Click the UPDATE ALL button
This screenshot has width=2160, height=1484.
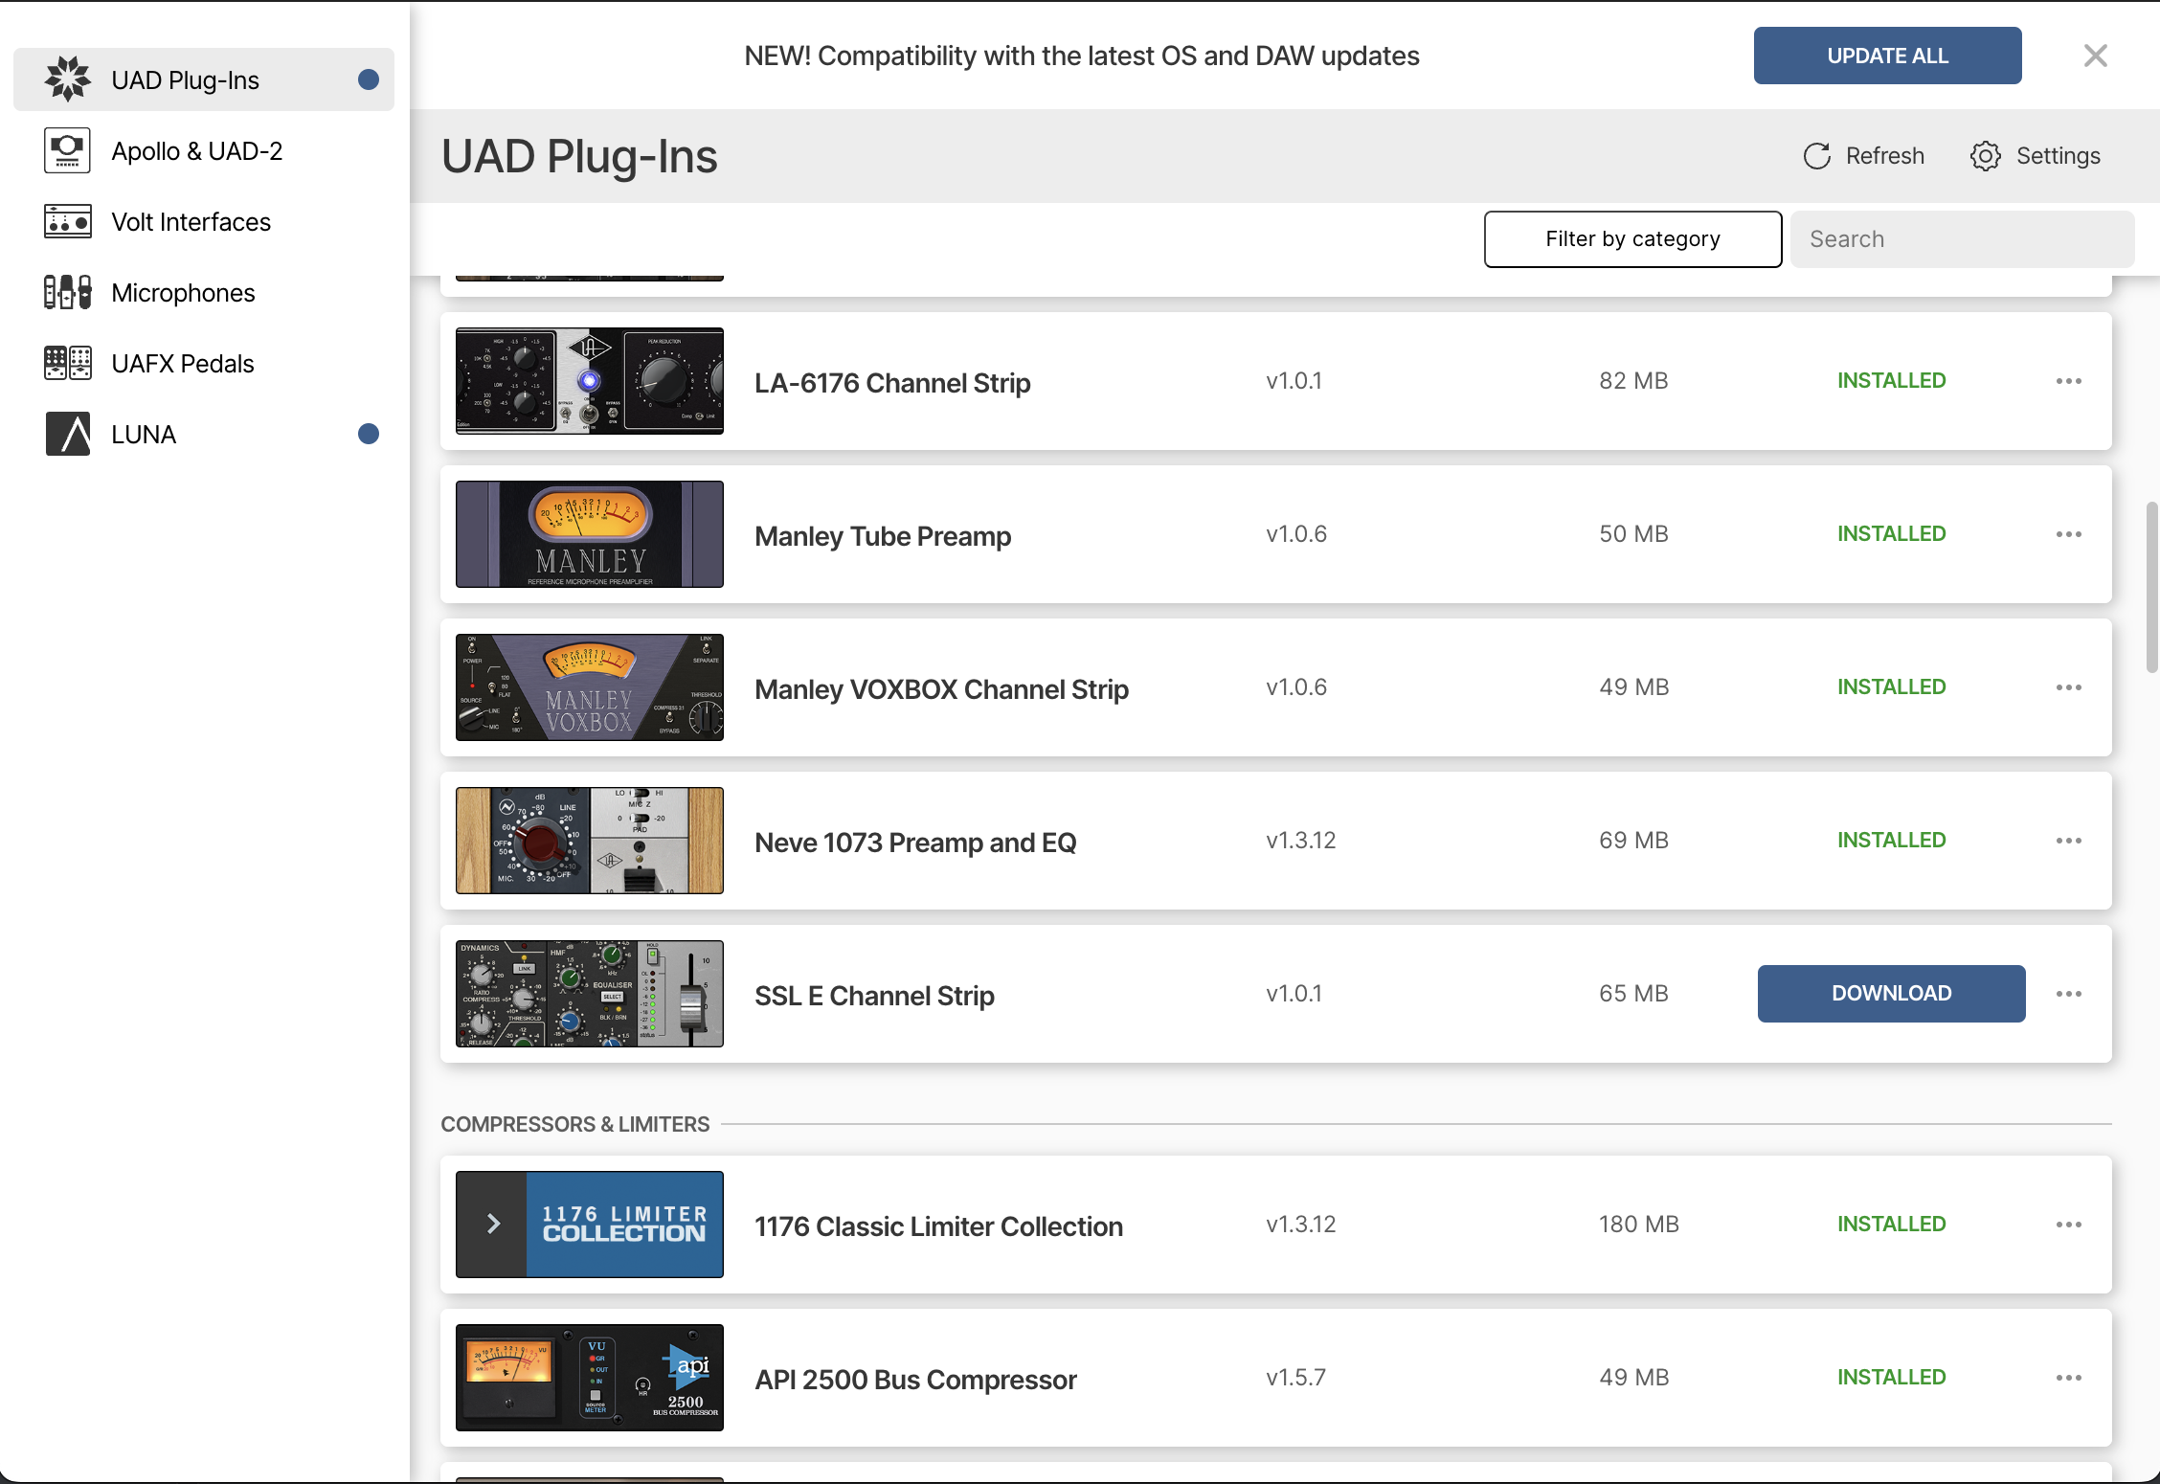pyautogui.click(x=1887, y=56)
